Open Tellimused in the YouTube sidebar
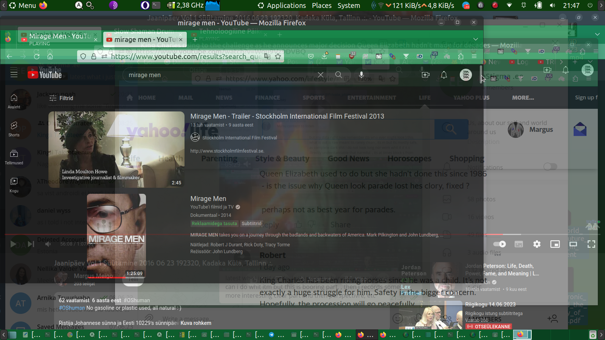 tap(14, 157)
